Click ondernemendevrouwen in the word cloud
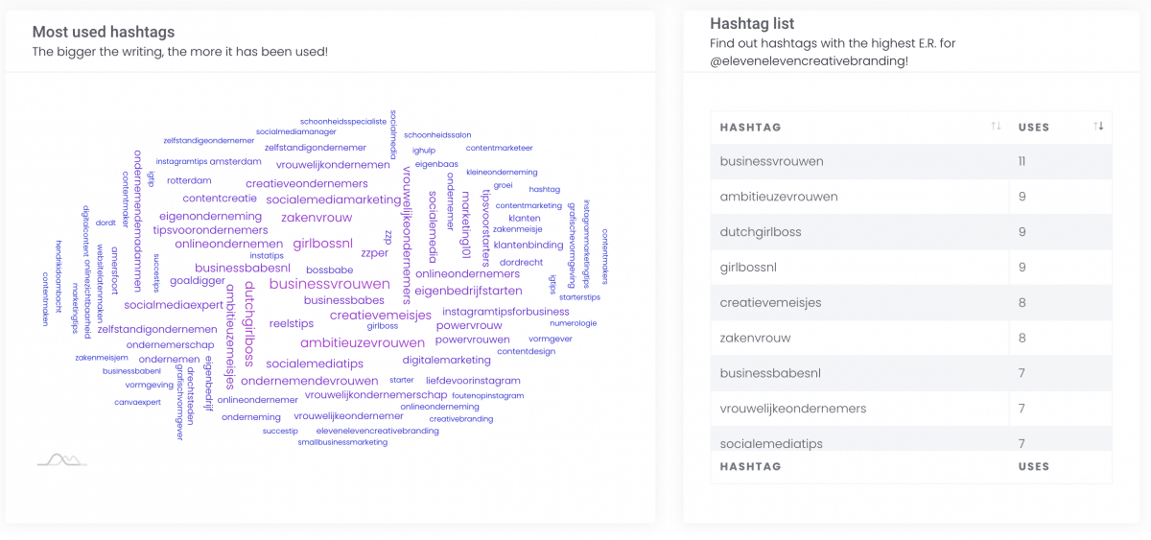The width and height of the screenshot is (1151, 540). [309, 381]
